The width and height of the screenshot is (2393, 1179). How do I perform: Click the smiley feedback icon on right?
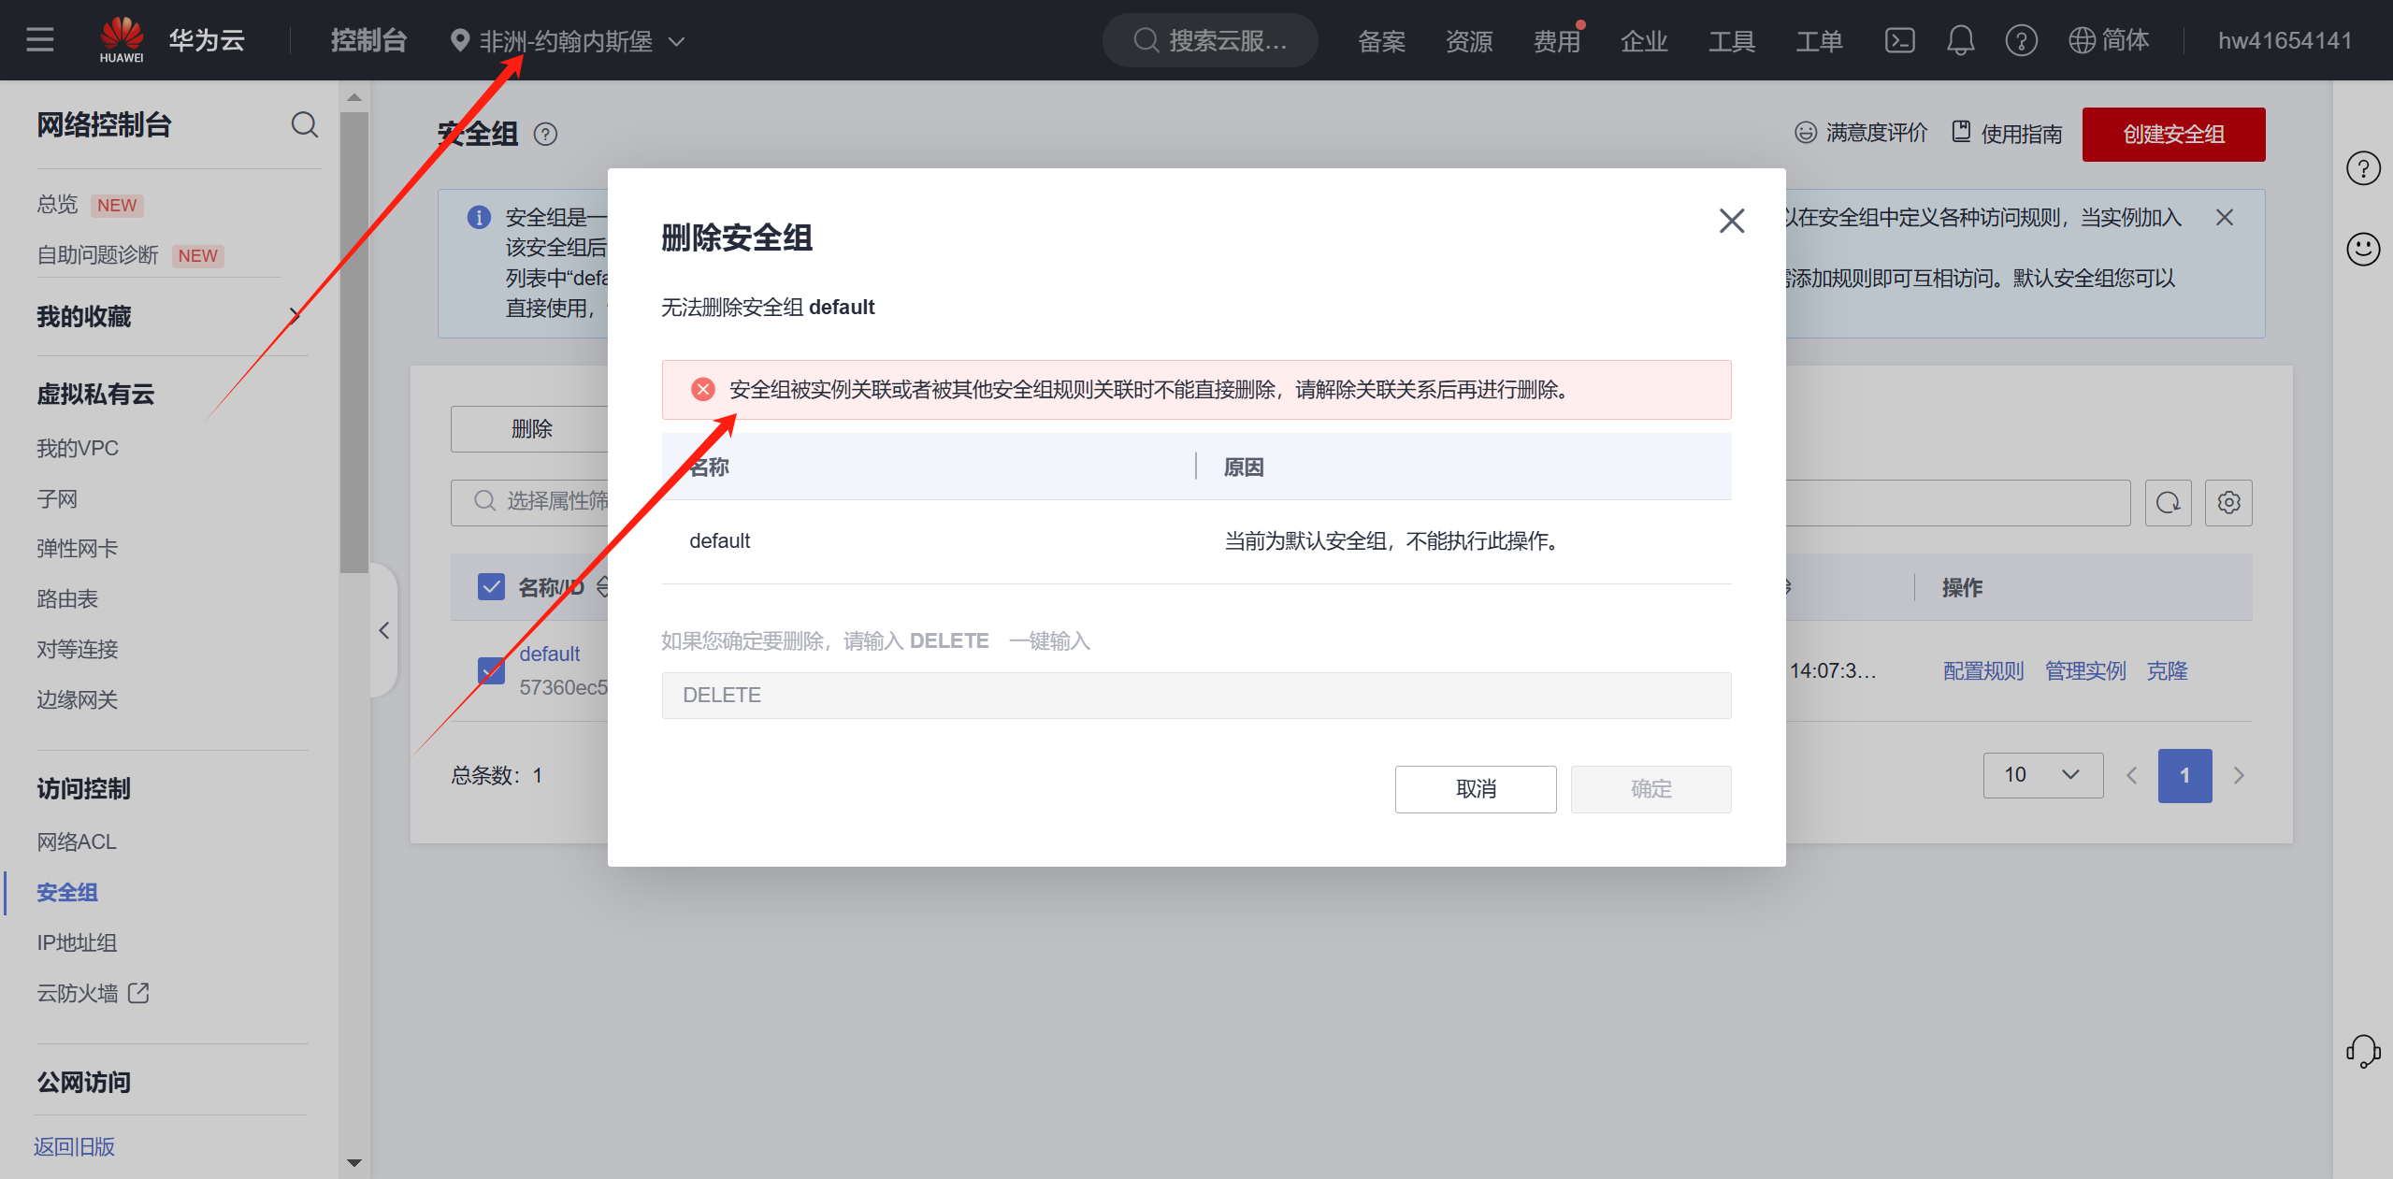2362,249
